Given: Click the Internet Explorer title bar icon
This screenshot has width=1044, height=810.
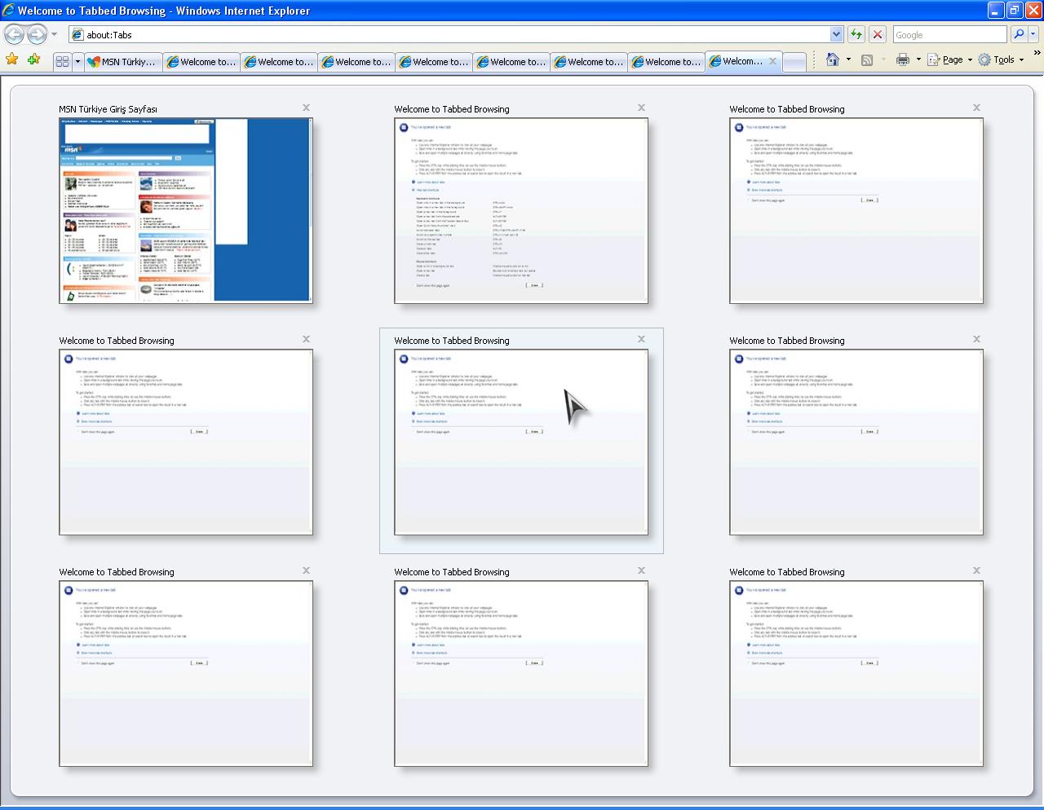Looking at the screenshot, I should 8,10.
